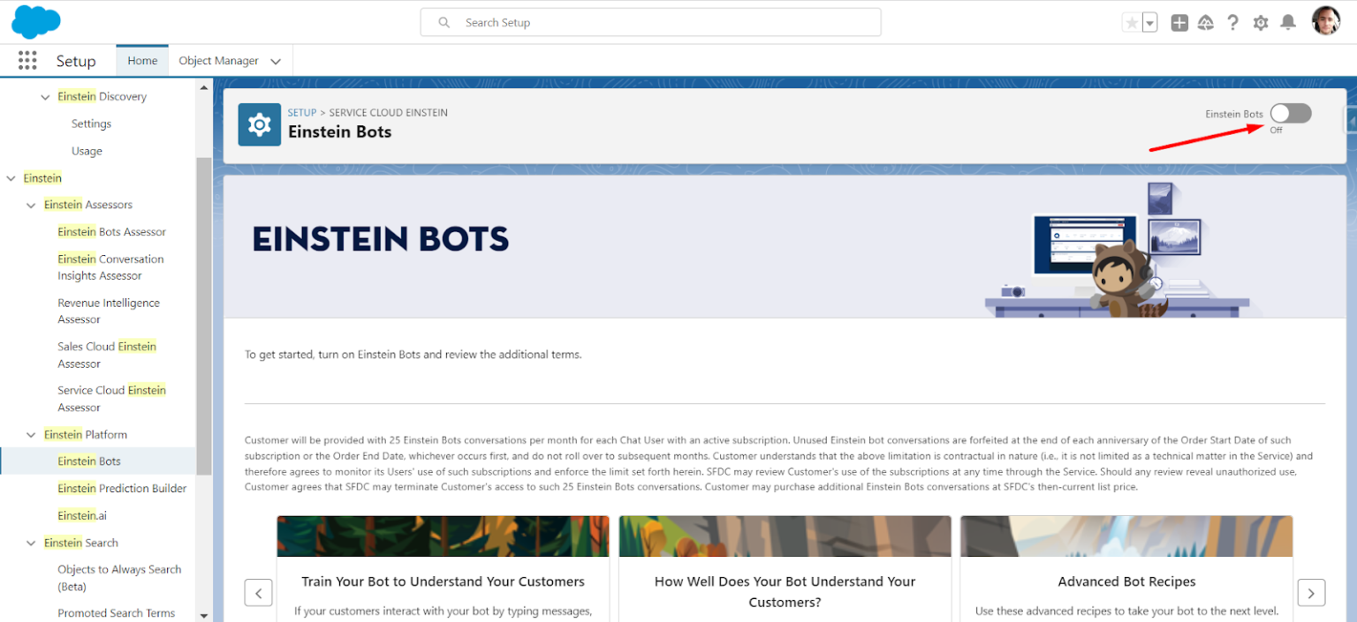Click the SETUP breadcrumb link

tap(301, 113)
